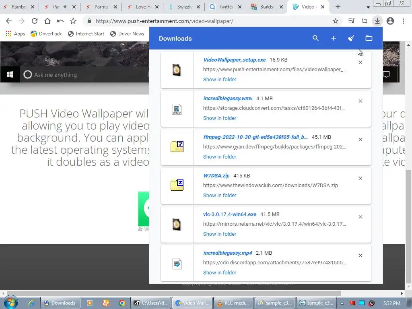Bookmark page with address bar star

click(336, 21)
